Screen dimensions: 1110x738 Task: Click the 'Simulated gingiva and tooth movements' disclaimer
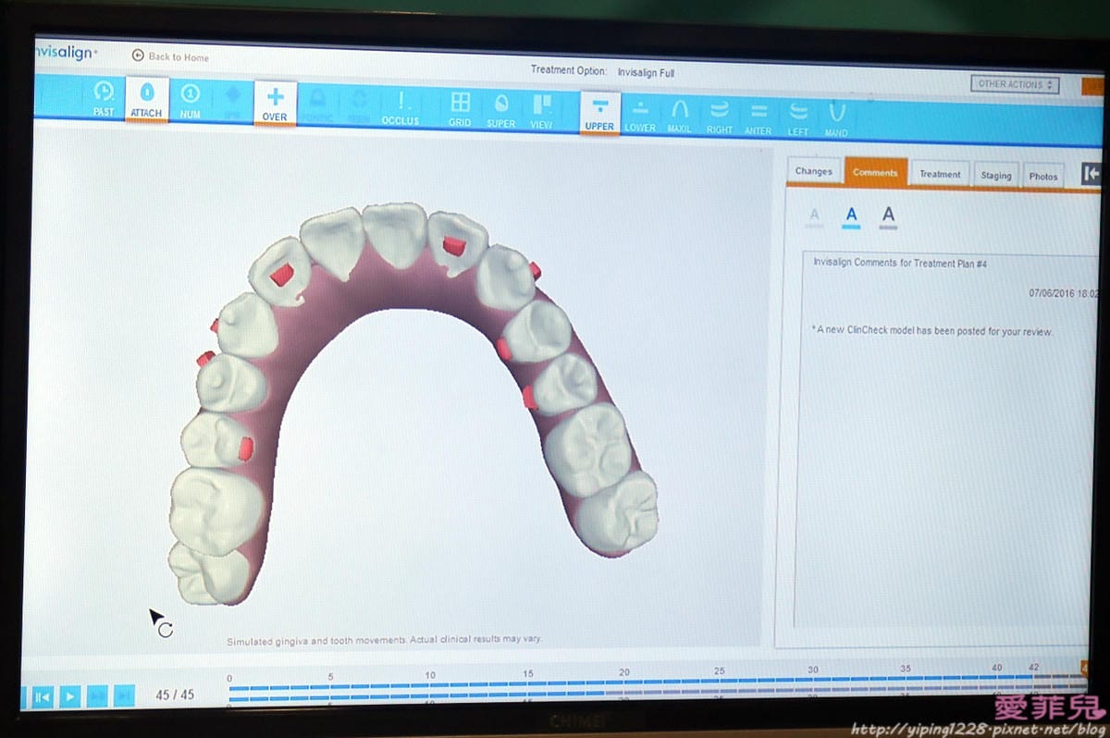(x=385, y=639)
